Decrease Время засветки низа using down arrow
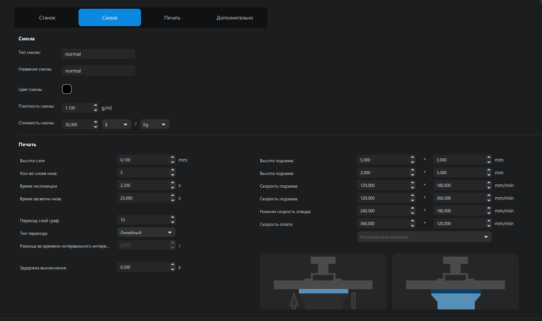Image resolution: width=542 pixels, height=321 pixels. [x=173, y=200]
